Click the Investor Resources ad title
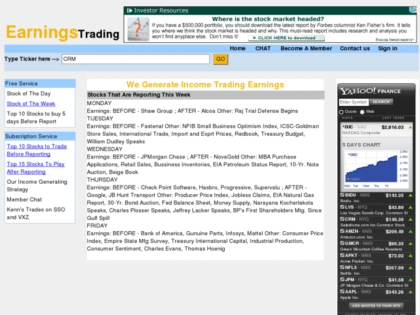The height and width of the screenshot is (315, 420). pos(161,10)
